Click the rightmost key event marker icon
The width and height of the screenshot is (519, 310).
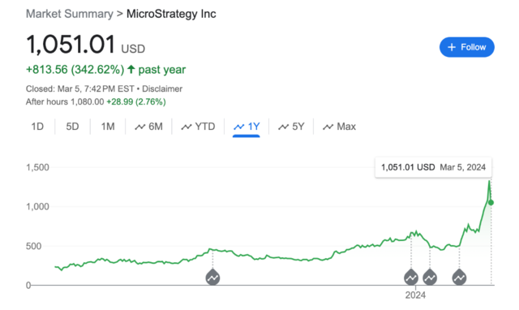pyautogui.click(x=460, y=278)
